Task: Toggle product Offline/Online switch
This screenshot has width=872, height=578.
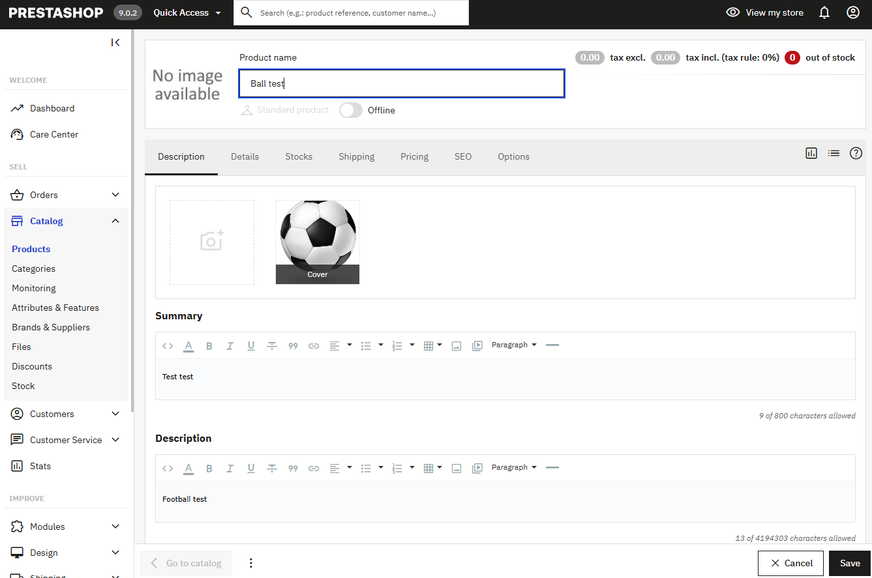Action: (351, 110)
